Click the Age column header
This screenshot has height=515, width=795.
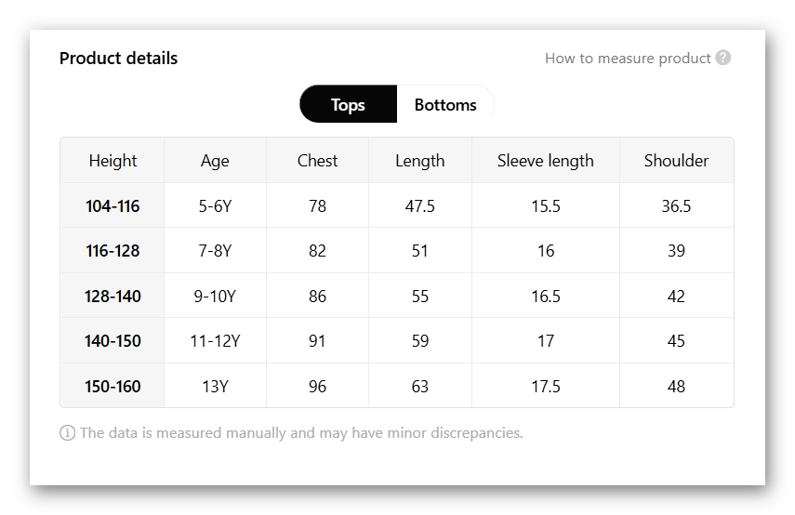point(215,161)
